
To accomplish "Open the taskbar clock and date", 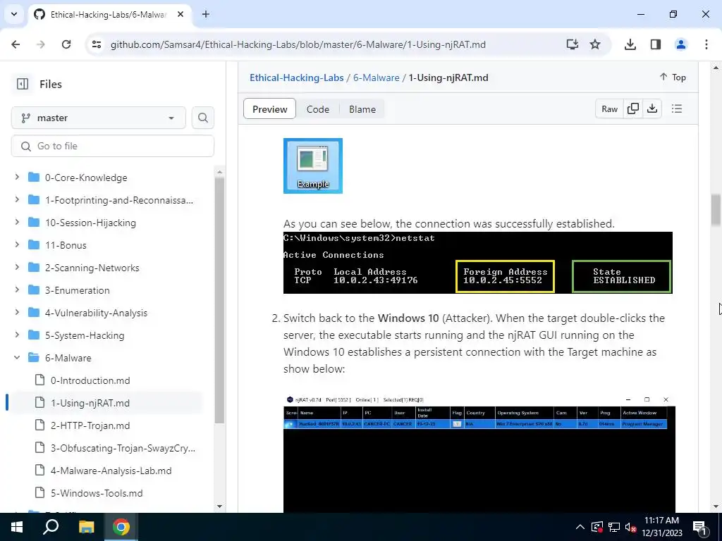I will coord(661,527).
